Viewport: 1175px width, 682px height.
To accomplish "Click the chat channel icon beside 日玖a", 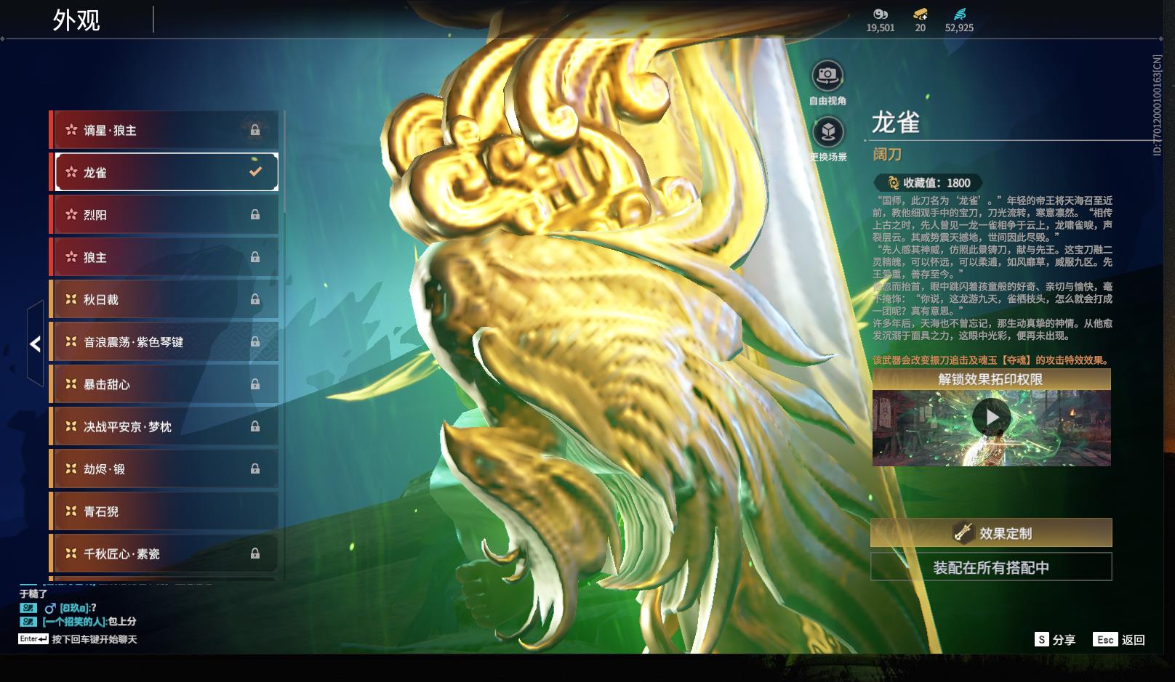I will (x=28, y=608).
